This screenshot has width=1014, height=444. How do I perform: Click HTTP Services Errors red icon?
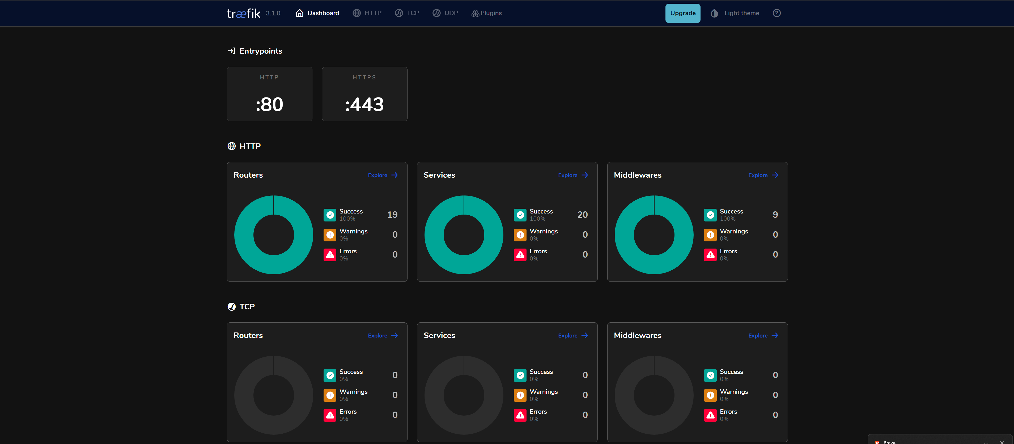(x=520, y=255)
